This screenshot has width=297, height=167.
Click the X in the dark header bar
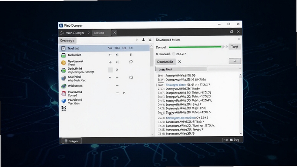238,32
